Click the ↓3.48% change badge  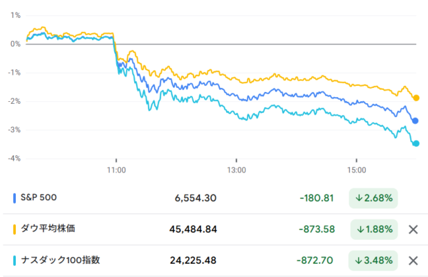click(373, 260)
